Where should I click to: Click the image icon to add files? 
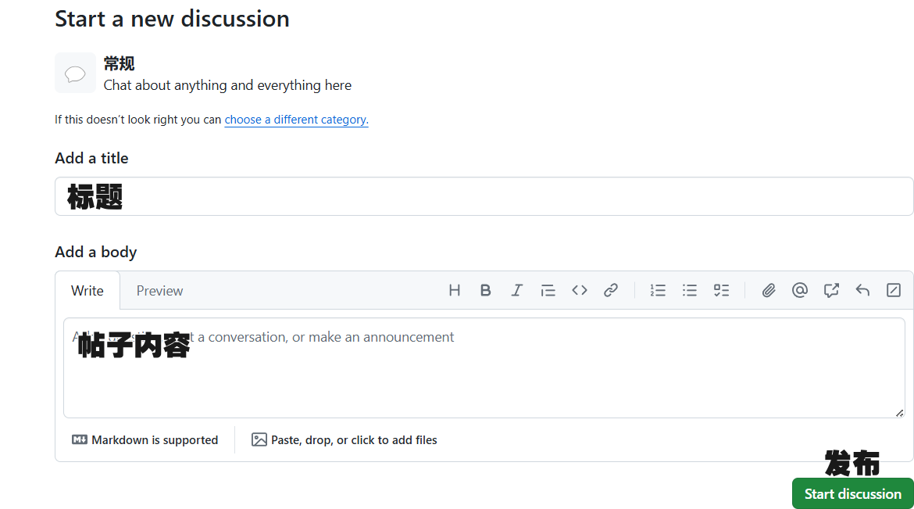click(259, 439)
